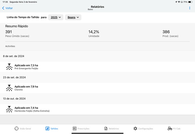
Task: Click the Visão Geral circle icon
Action: [x=16, y=129]
